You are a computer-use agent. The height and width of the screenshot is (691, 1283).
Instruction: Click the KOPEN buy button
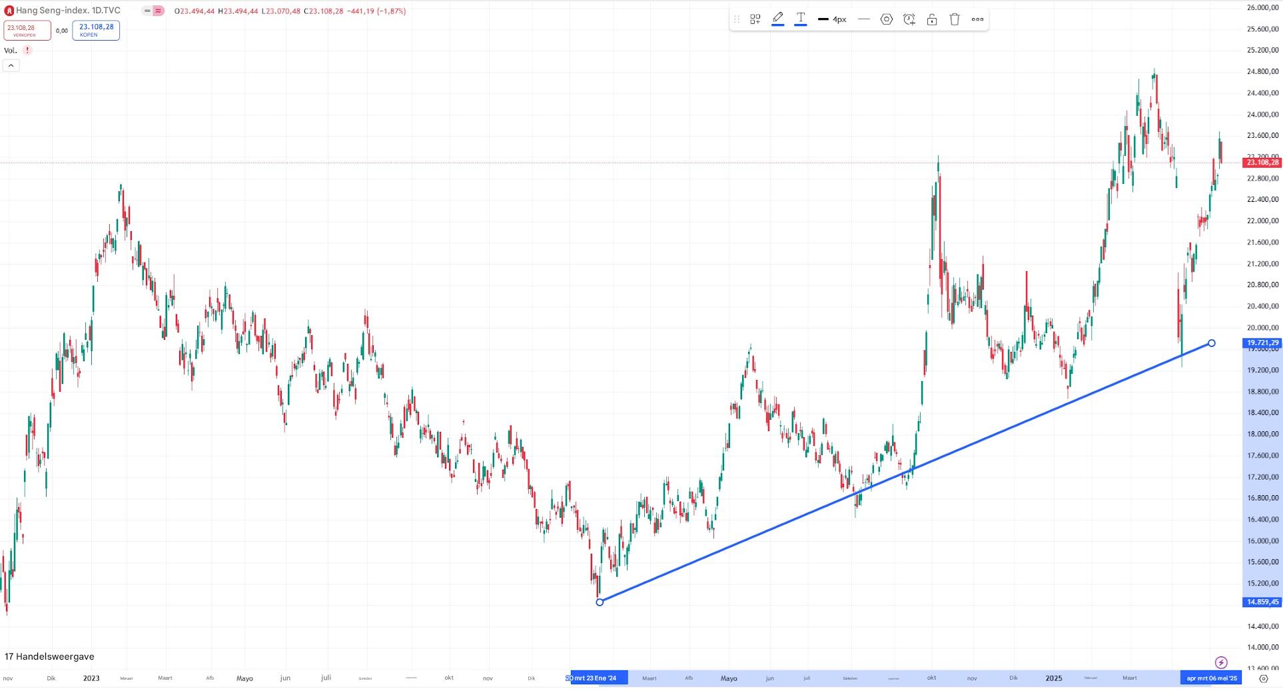pyautogui.click(x=96, y=30)
